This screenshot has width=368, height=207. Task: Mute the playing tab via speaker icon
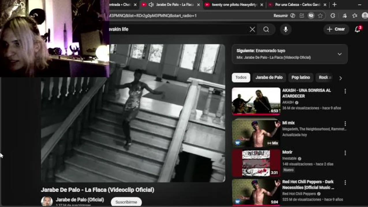click(x=151, y=5)
